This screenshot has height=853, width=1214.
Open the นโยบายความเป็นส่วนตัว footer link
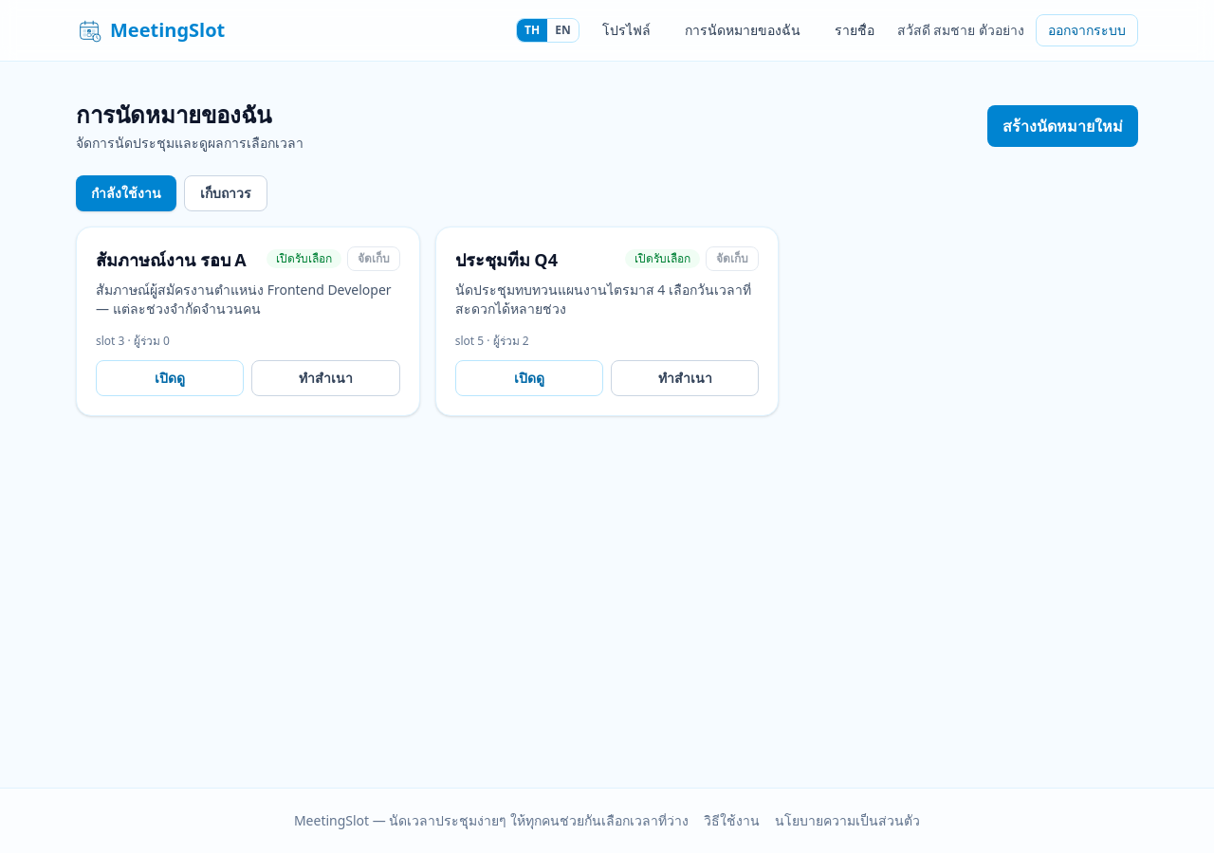(x=847, y=821)
